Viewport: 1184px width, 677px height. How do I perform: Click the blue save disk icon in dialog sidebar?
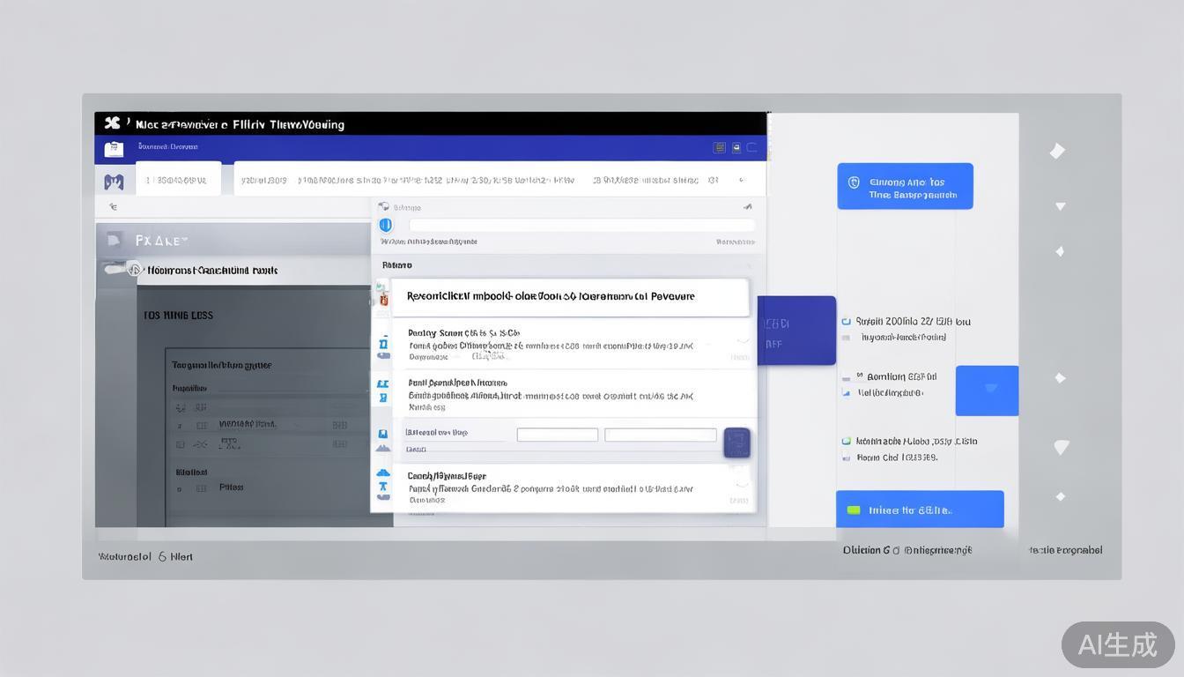point(383,434)
